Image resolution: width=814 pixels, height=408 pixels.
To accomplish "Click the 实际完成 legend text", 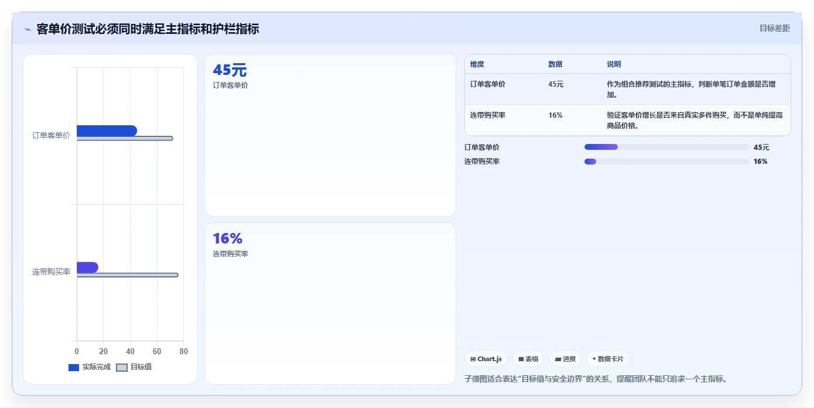I will point(96,367).
